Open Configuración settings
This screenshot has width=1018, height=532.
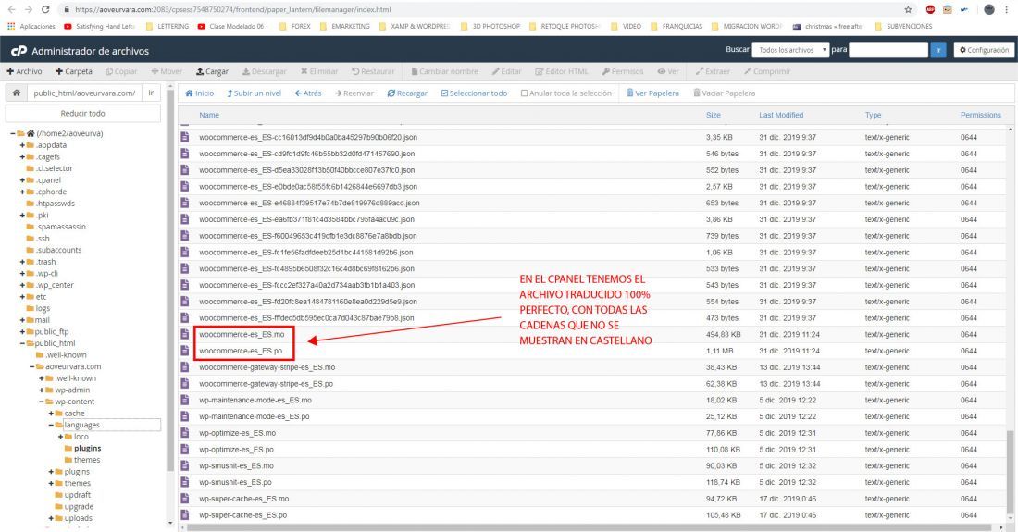pyautogui.click(x=984, y=50)
